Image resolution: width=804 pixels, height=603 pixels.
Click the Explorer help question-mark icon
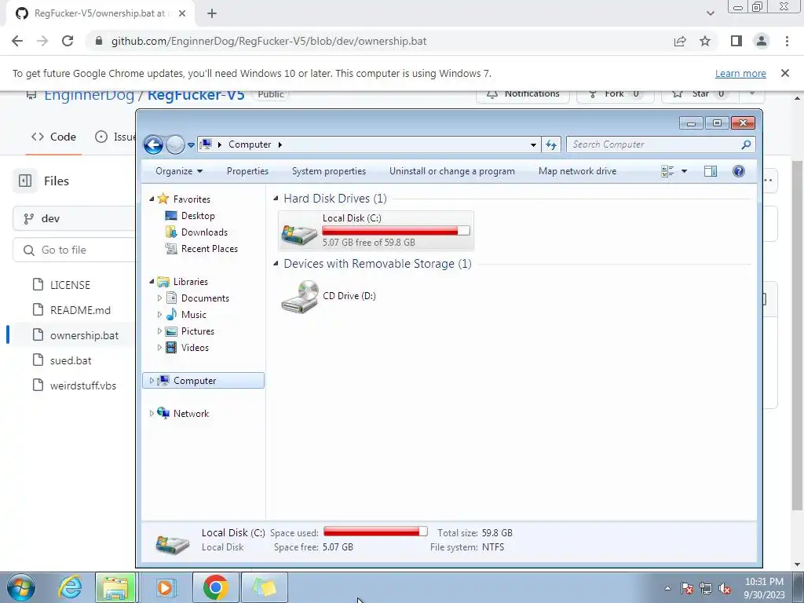tap(738, 171)
